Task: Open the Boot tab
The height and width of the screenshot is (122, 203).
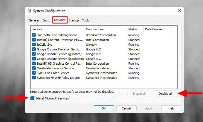Action: pyautogui.click(x=45, y=20)
